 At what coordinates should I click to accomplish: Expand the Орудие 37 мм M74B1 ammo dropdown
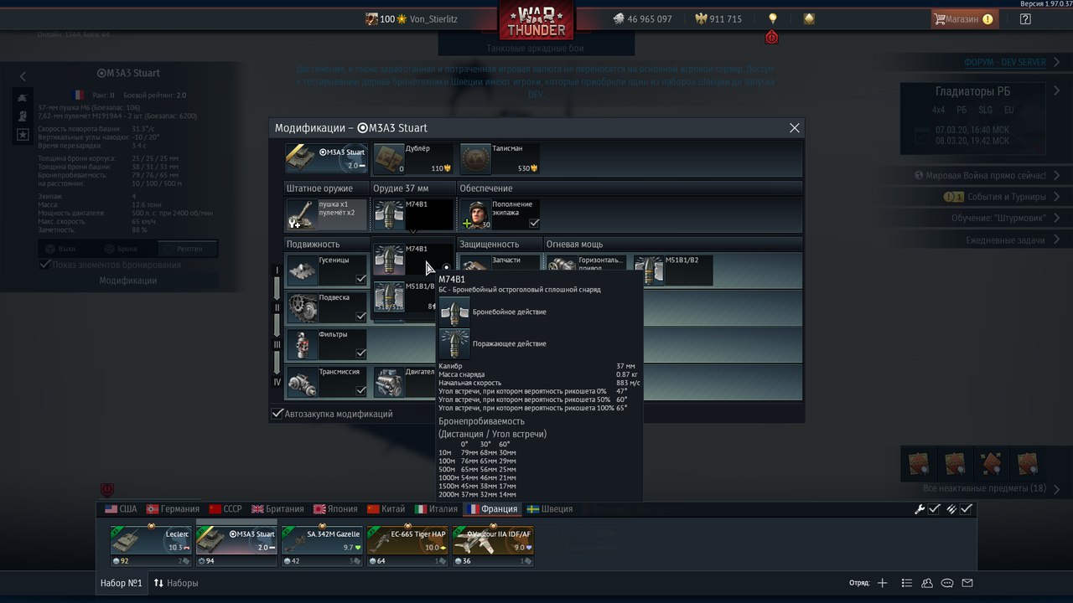pyautogui.click(x=412, y=214)
